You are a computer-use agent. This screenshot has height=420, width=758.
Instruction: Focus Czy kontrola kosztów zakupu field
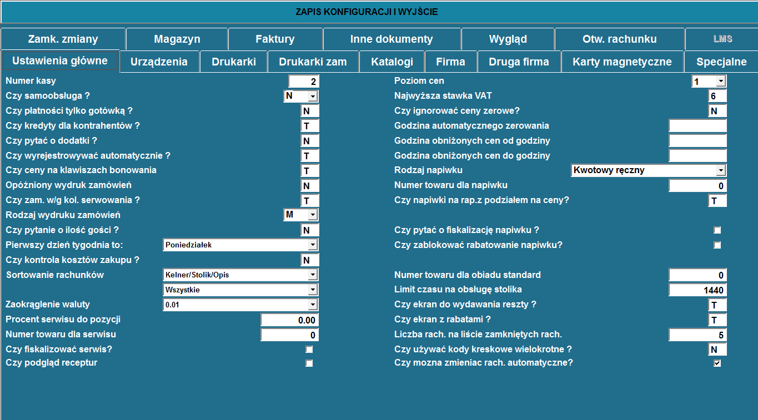310,260
